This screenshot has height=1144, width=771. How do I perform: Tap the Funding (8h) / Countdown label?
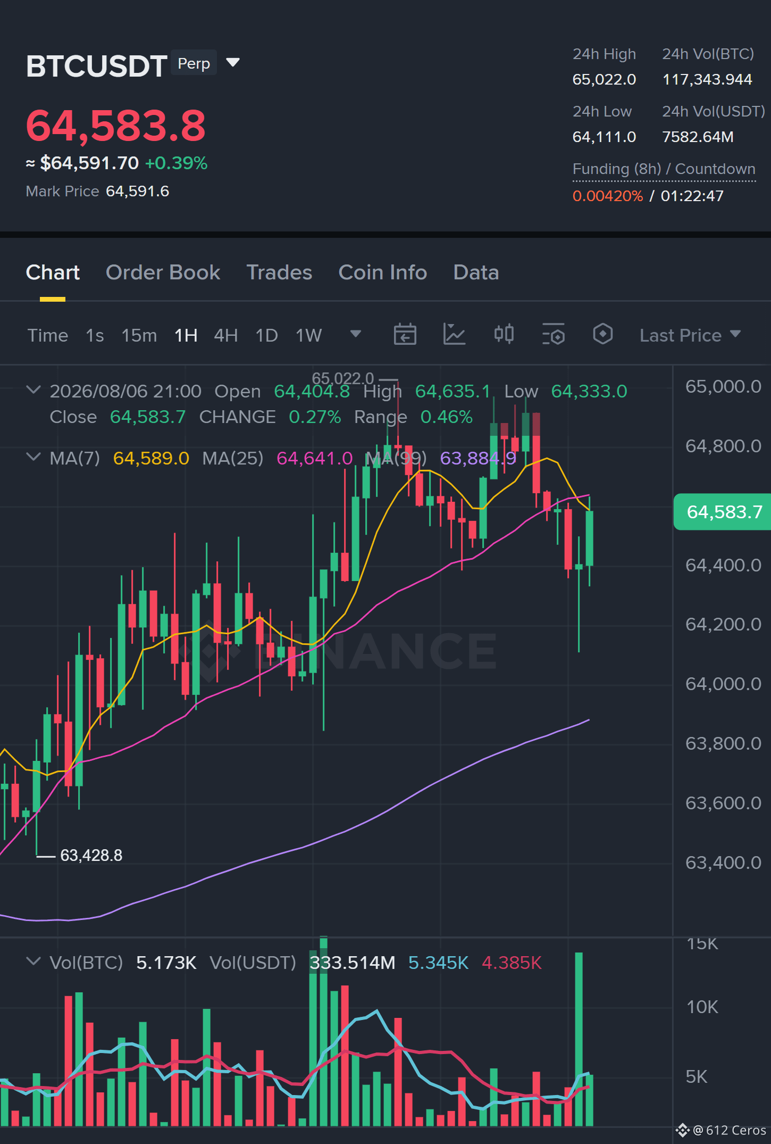(x=664, y=169)
